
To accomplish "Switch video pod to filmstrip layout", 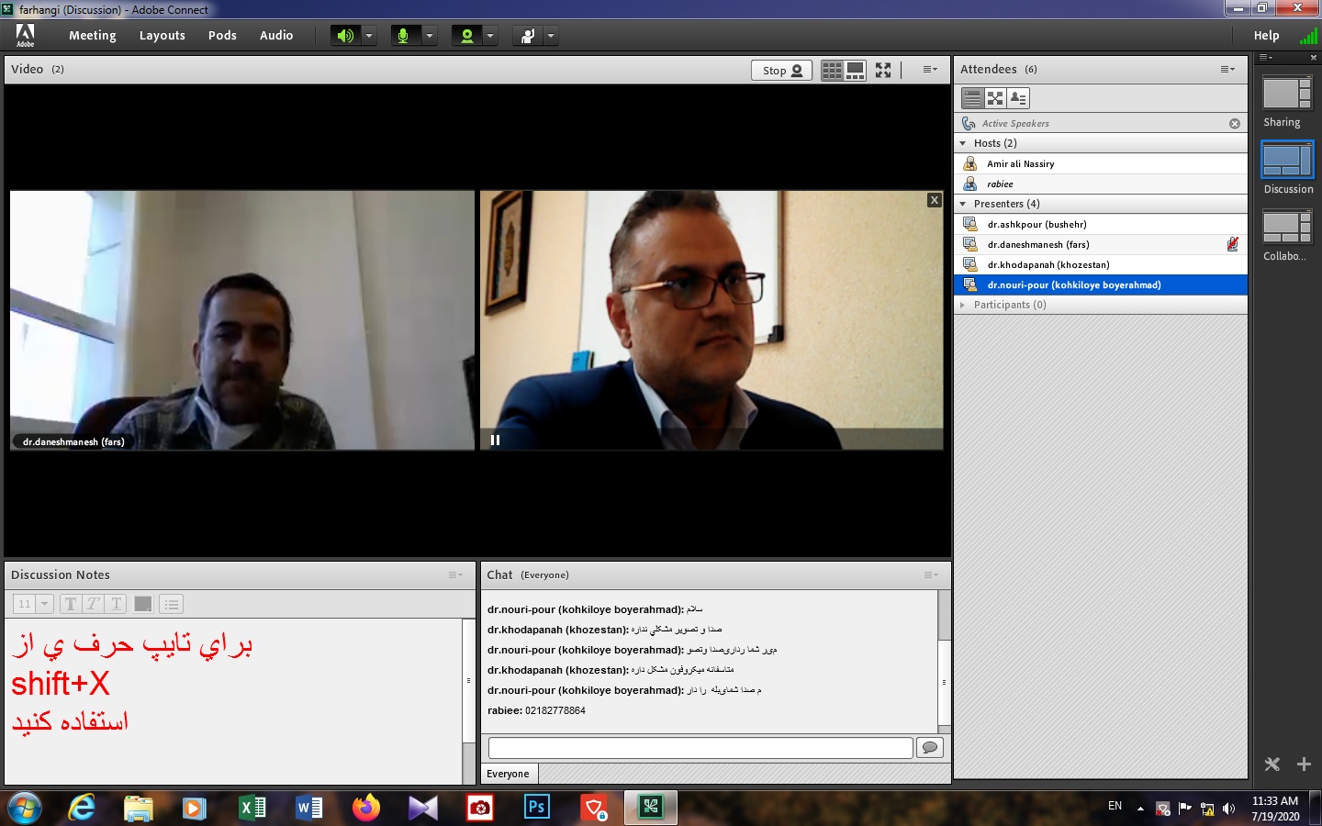I will pos(856,70).
